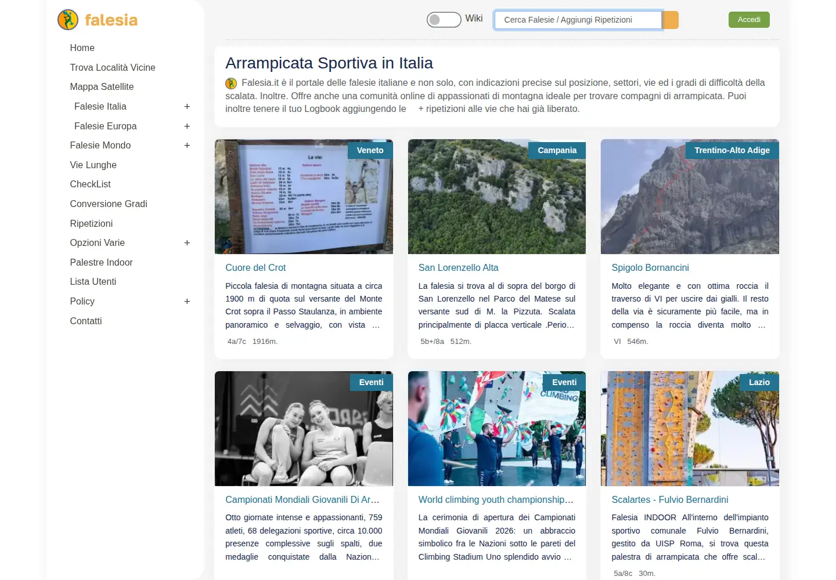
Task: Expand the Falesie Italia submenu
Action: tap(187, 107)
